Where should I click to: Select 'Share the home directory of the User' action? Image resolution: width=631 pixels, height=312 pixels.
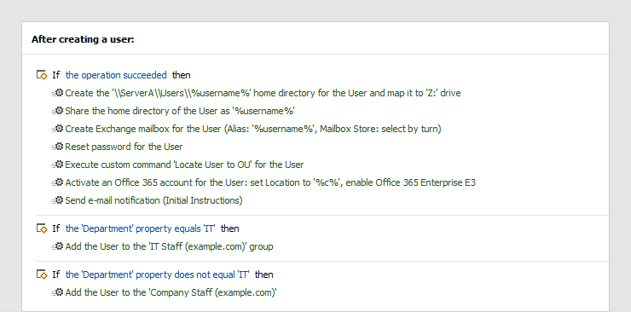[180, 111]
